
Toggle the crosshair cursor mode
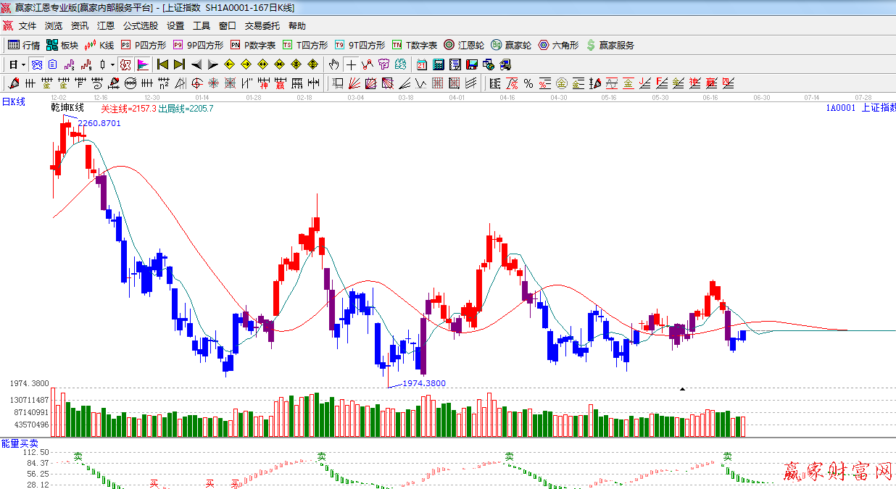(351, 64)
